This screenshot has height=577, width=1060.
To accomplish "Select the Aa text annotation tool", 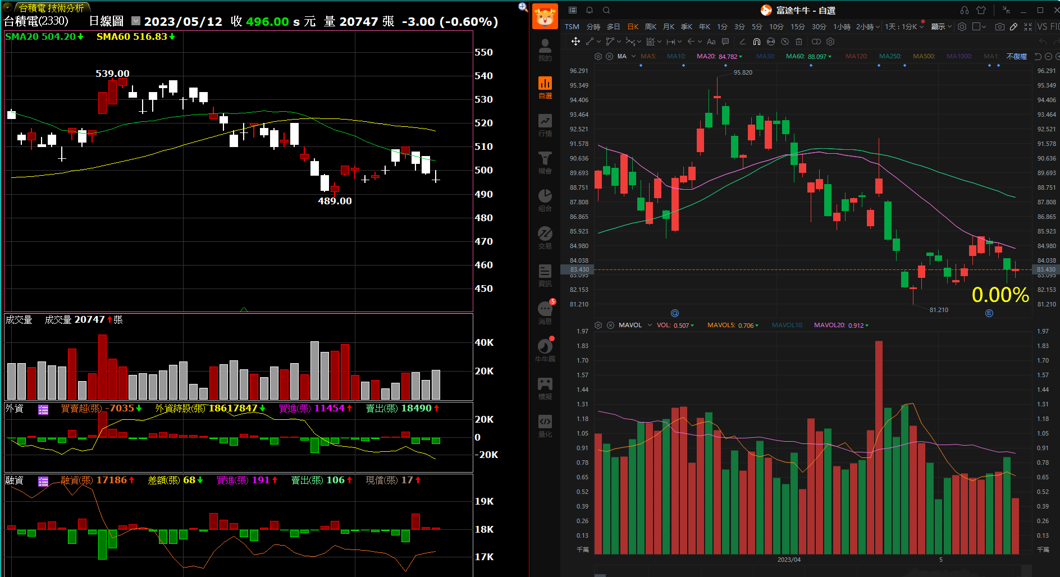I will tap(711, 42).
